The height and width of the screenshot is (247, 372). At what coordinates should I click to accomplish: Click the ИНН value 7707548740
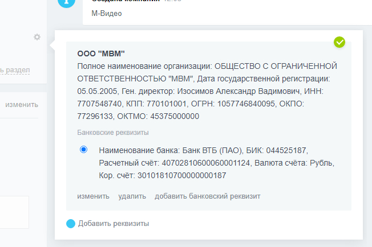[99, 104]
